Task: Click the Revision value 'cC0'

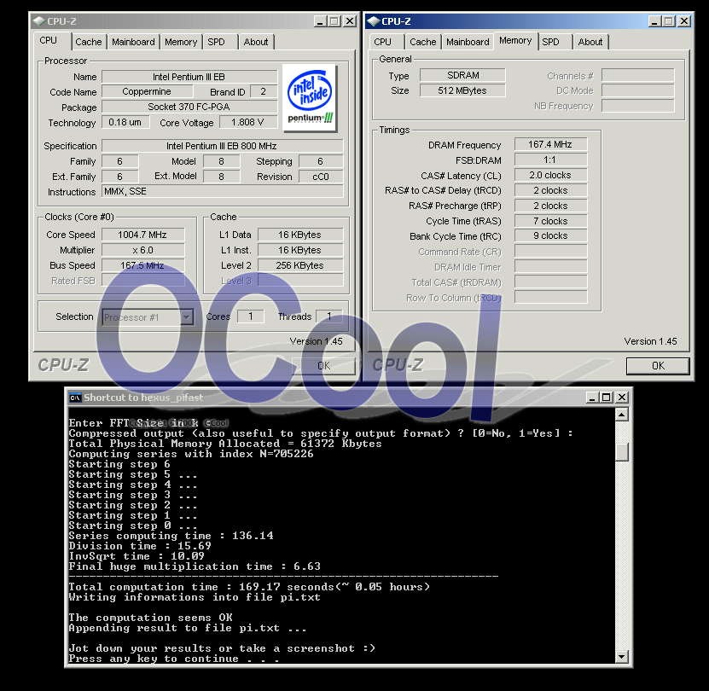Action: coord(321,177)
